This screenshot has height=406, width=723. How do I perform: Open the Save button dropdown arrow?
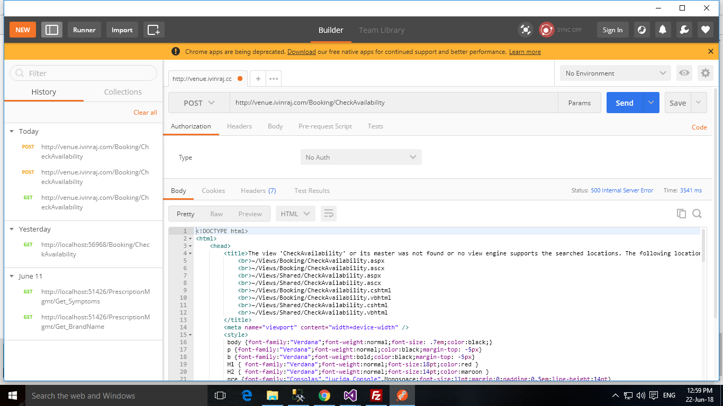click(x=699, y=103)
